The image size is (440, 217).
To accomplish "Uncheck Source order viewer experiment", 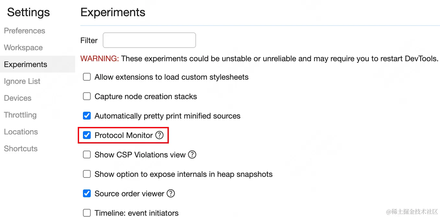I will click(87, 194).
